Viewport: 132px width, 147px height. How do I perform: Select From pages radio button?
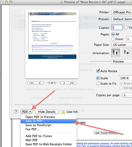tap(113, 39)
